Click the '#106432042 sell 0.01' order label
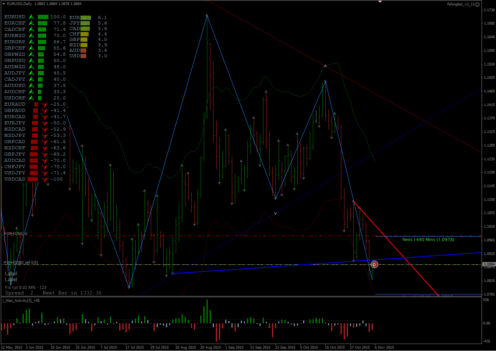 [21, 262]
